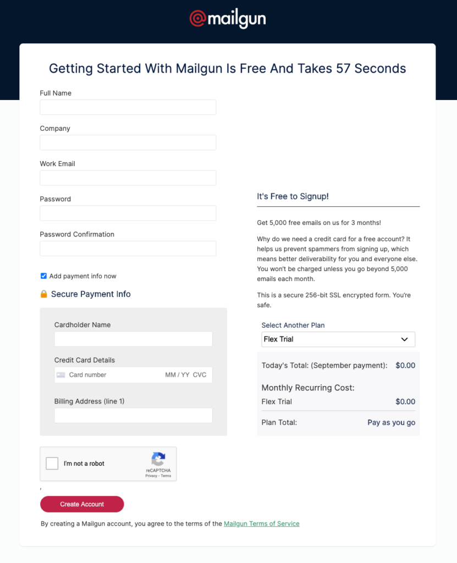Click the reCAPTCHA logo icon
457x563 pixels.
coord(158,459)
